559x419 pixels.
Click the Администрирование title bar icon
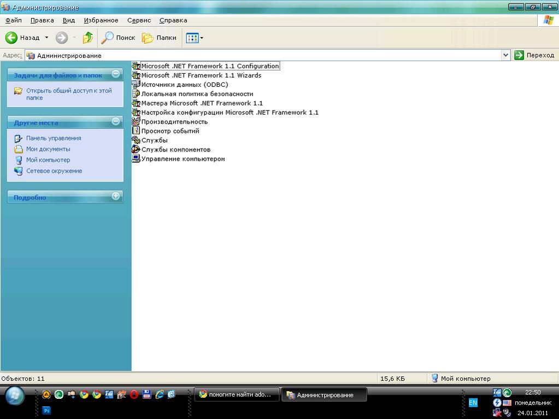(x=5, y=7)
